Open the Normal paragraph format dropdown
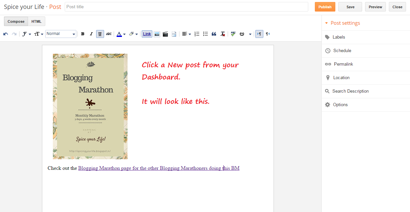This screenshot has height=212, width=410. [x=61, y=34]
